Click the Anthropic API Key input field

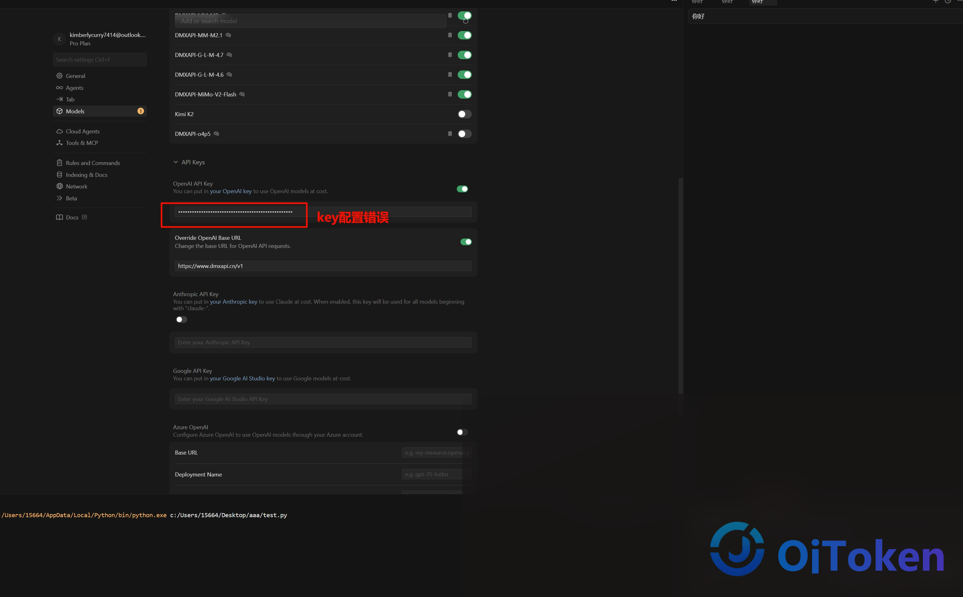[x=323, y=343]
